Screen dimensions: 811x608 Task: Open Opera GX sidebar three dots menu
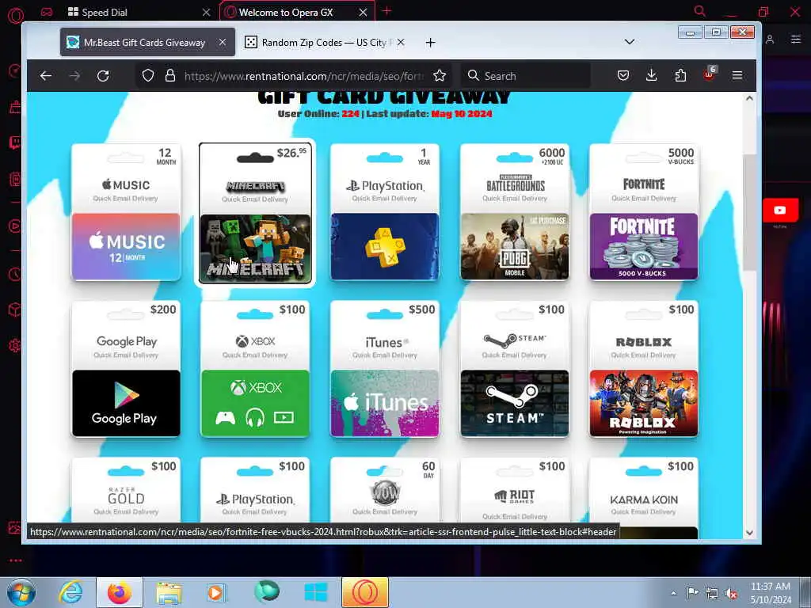click(x=16, y=560)
